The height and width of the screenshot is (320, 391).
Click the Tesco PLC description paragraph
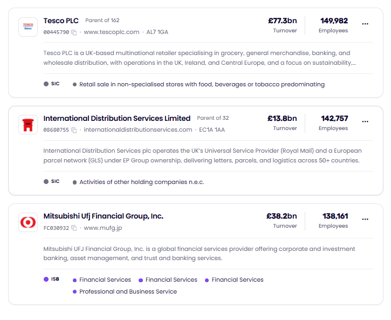click(x=200, y=58)
